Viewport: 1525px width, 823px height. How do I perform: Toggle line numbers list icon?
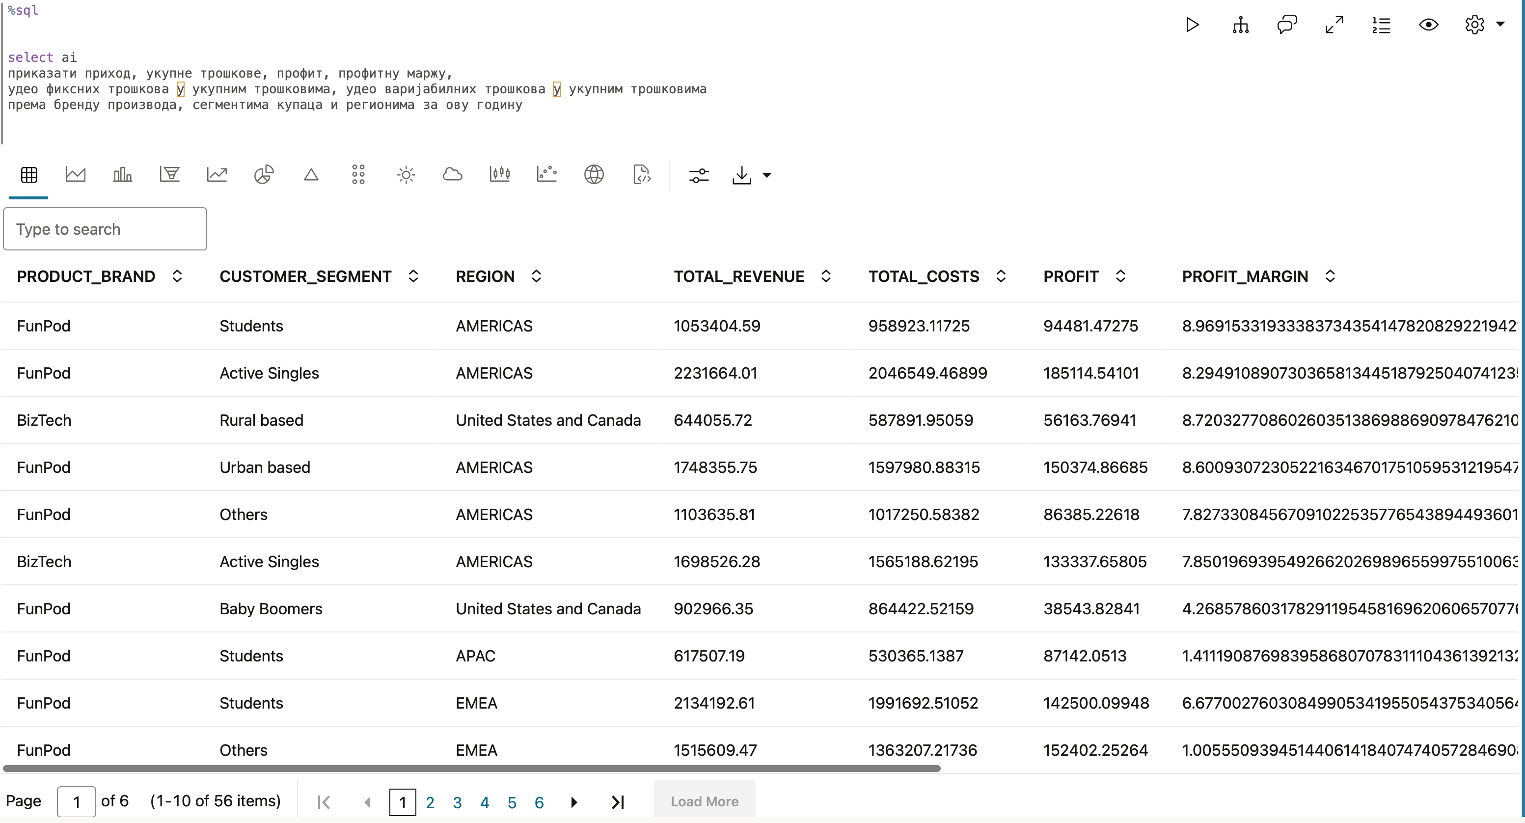point(1381,25)
